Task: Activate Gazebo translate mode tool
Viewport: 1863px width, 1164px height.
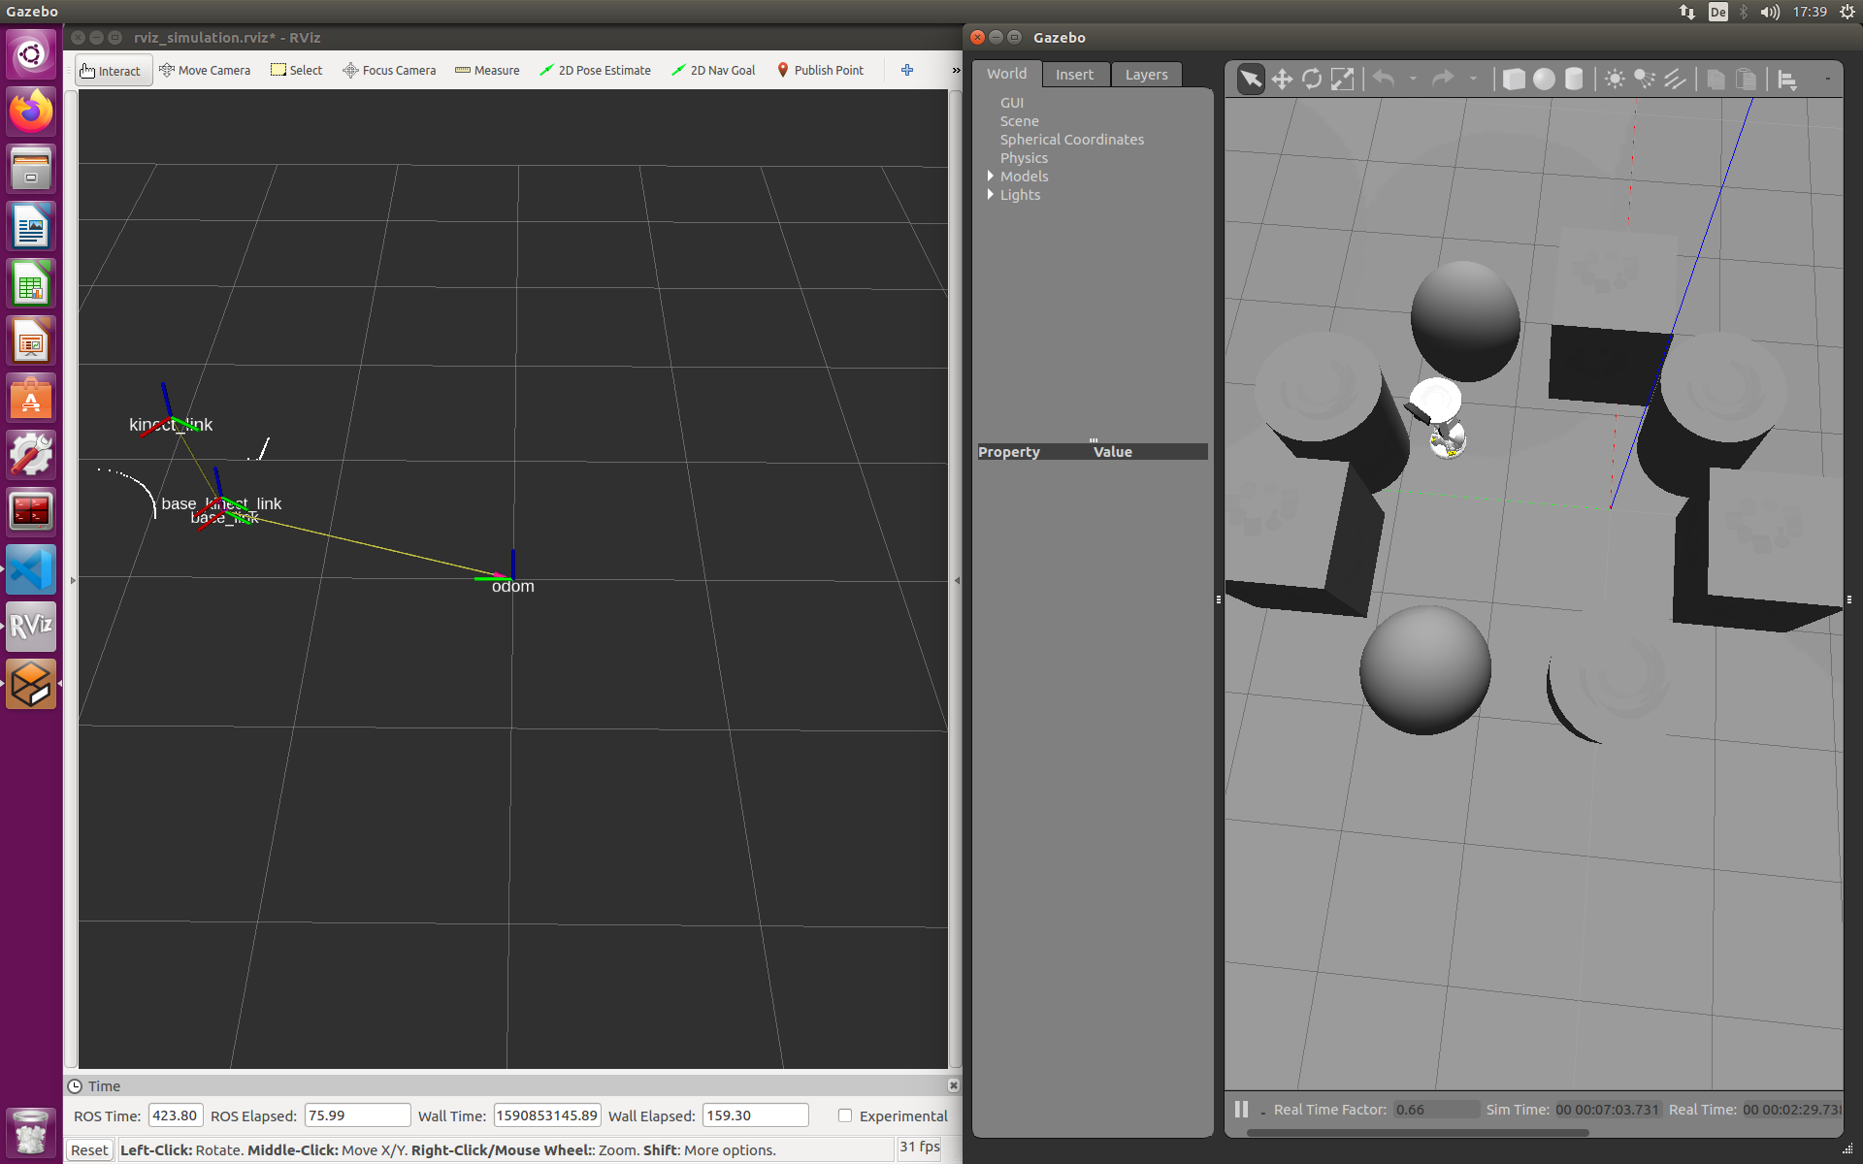Action: [x=1282, y=79]
